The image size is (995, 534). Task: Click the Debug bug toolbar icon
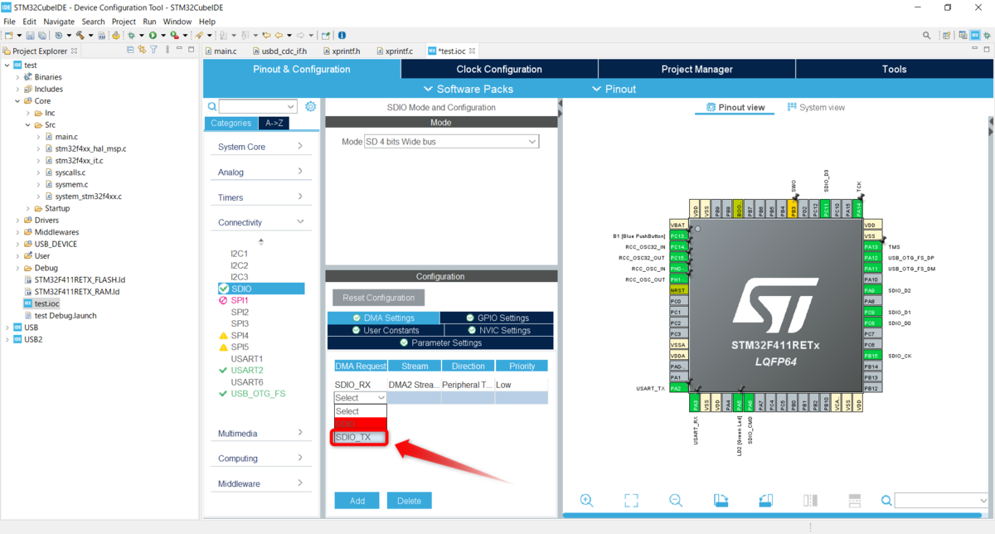pyautogui.click(x=130, y=36)
